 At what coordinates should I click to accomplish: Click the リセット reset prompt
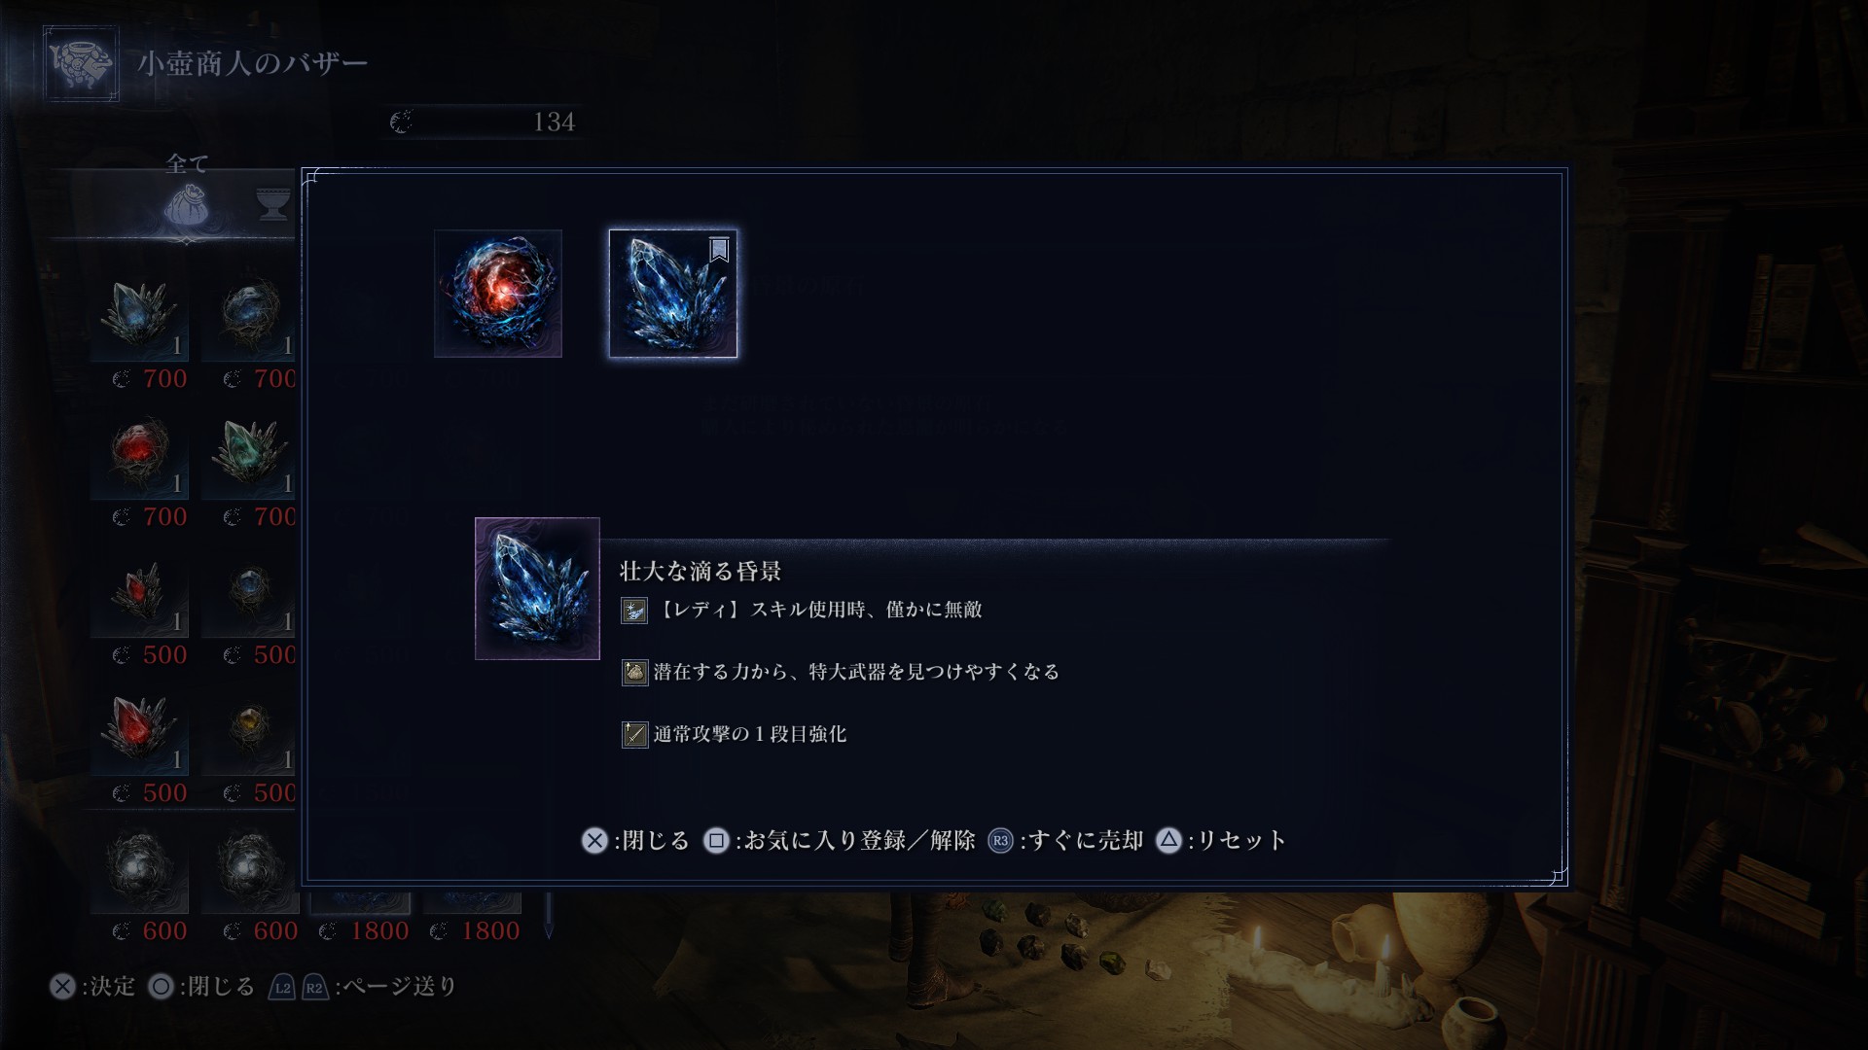pyautogui.click(x=1221, y=841)
